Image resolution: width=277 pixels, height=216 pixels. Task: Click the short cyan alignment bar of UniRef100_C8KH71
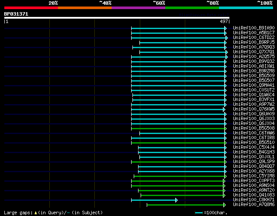click(154, 200)
